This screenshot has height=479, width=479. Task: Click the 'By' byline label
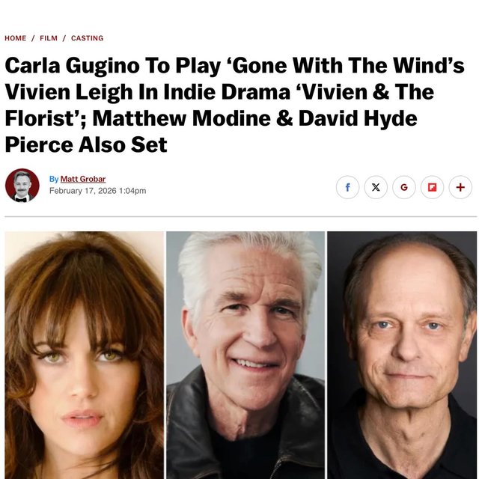click(x=54, y=179)
